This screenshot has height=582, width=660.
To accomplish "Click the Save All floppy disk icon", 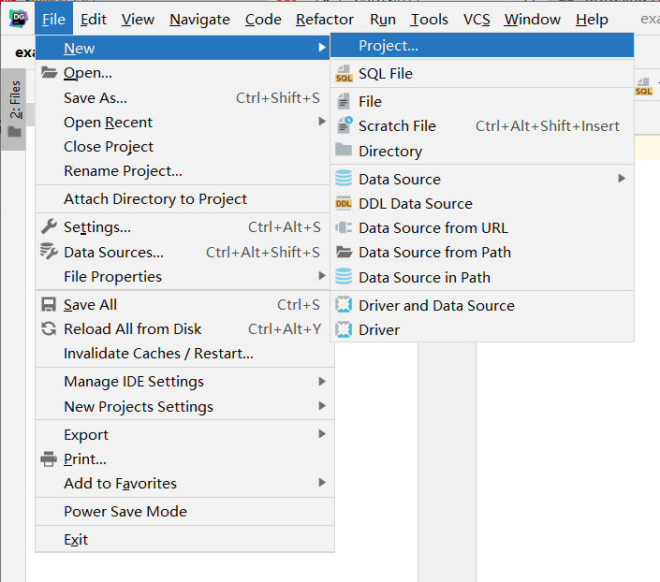I will point(49,304).
